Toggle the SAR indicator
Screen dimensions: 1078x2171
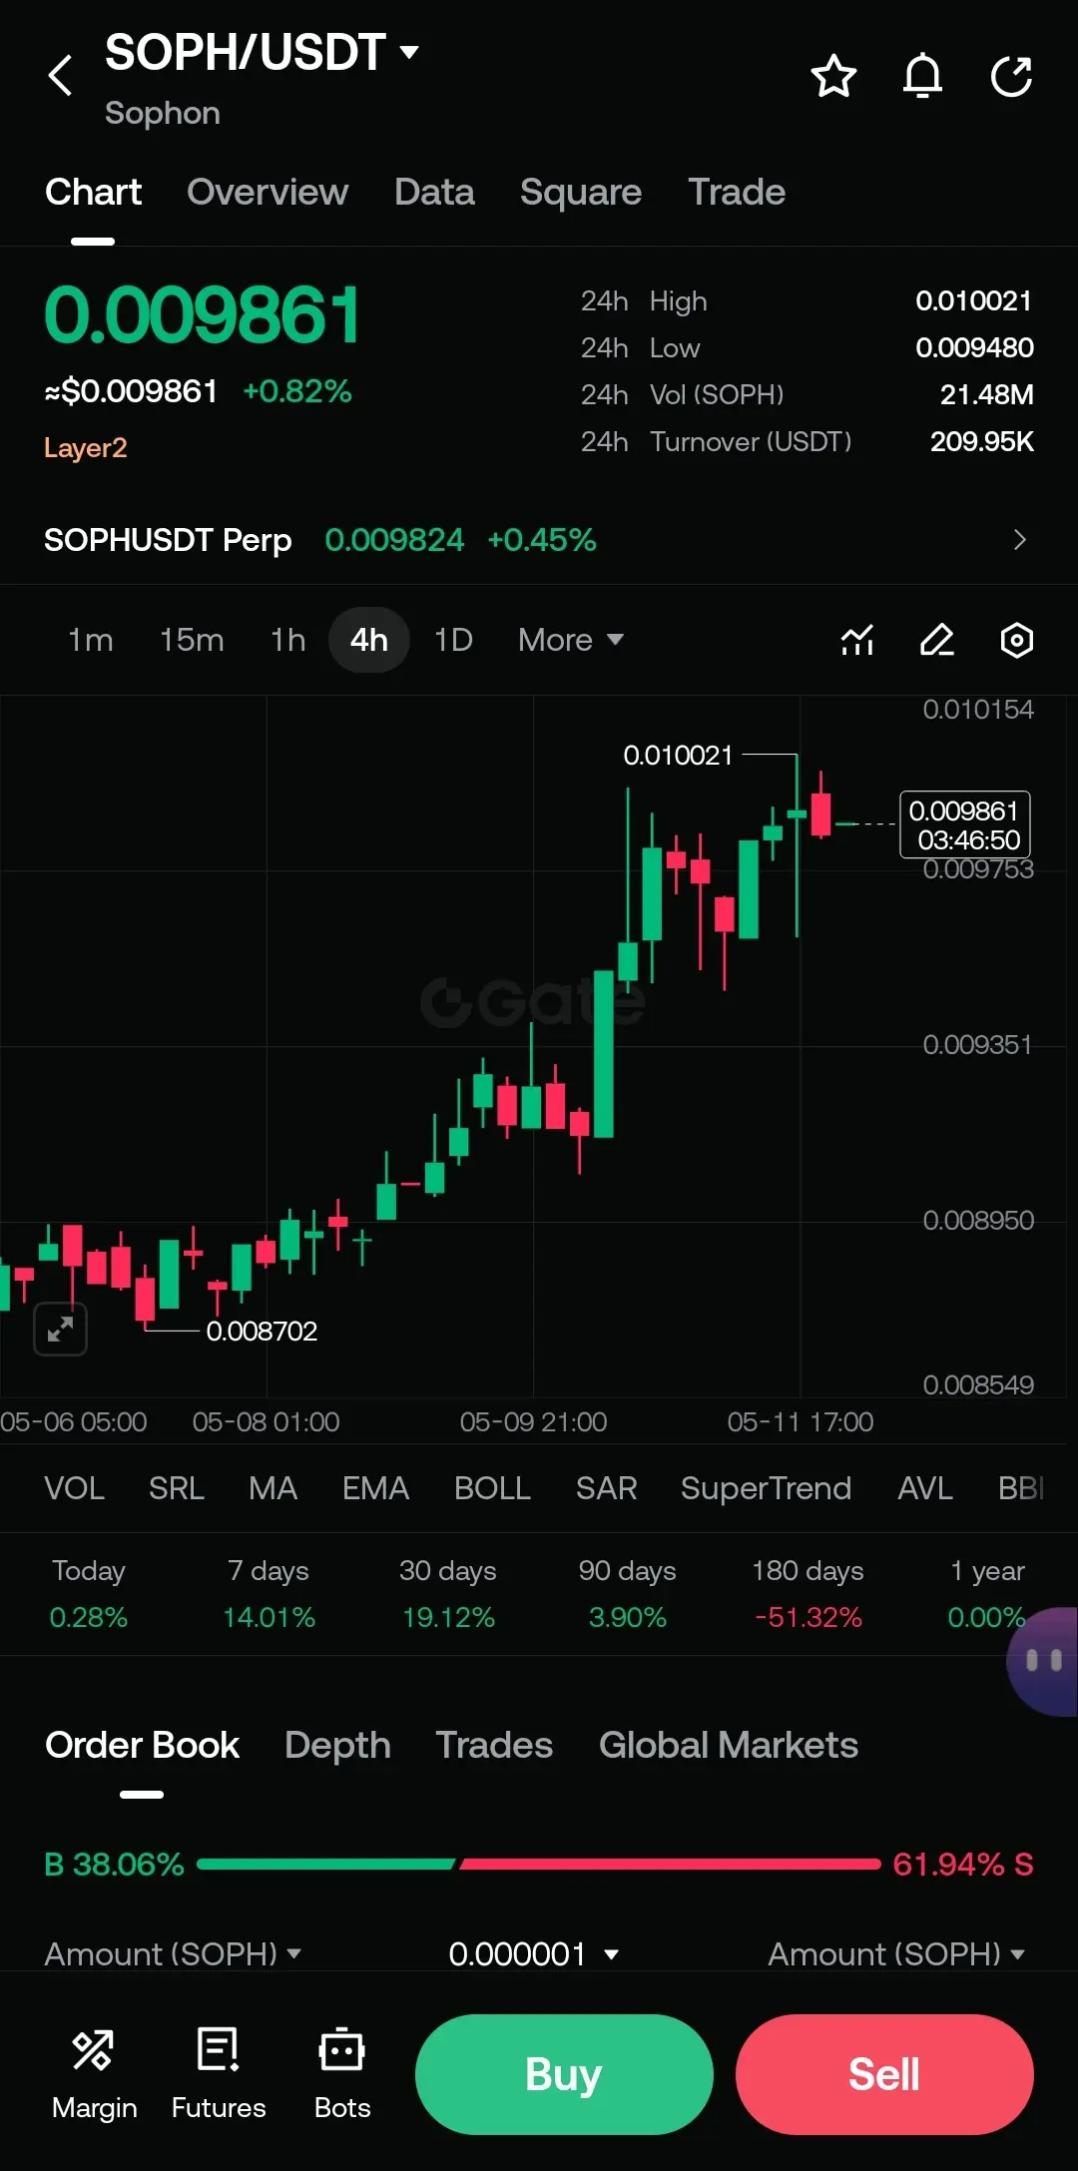tap(606, 1488)
